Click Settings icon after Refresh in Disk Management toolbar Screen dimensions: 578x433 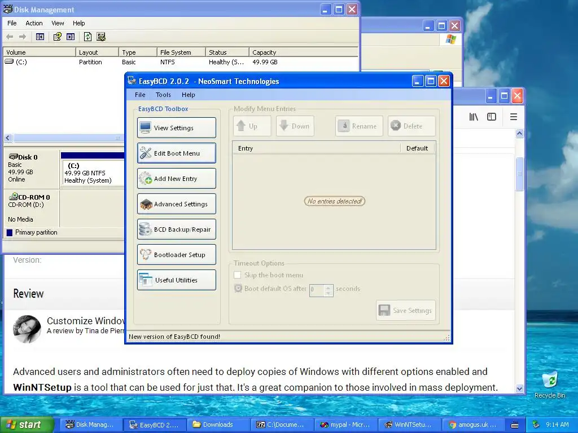click(x=101, y=37)
